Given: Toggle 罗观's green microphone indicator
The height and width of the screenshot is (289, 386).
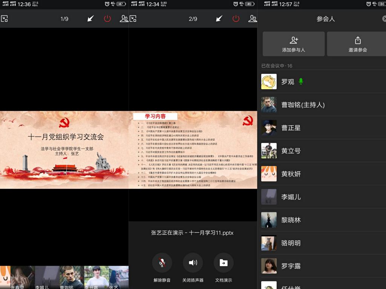Looking at the screenshot, I should pos(300,81).
